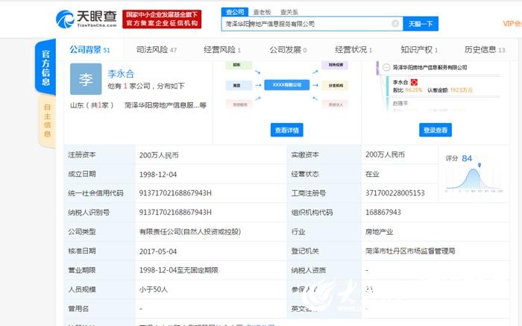Click the 官方备案企业征信机构 banner
522x326 pixels.
(x=166, y=24)
